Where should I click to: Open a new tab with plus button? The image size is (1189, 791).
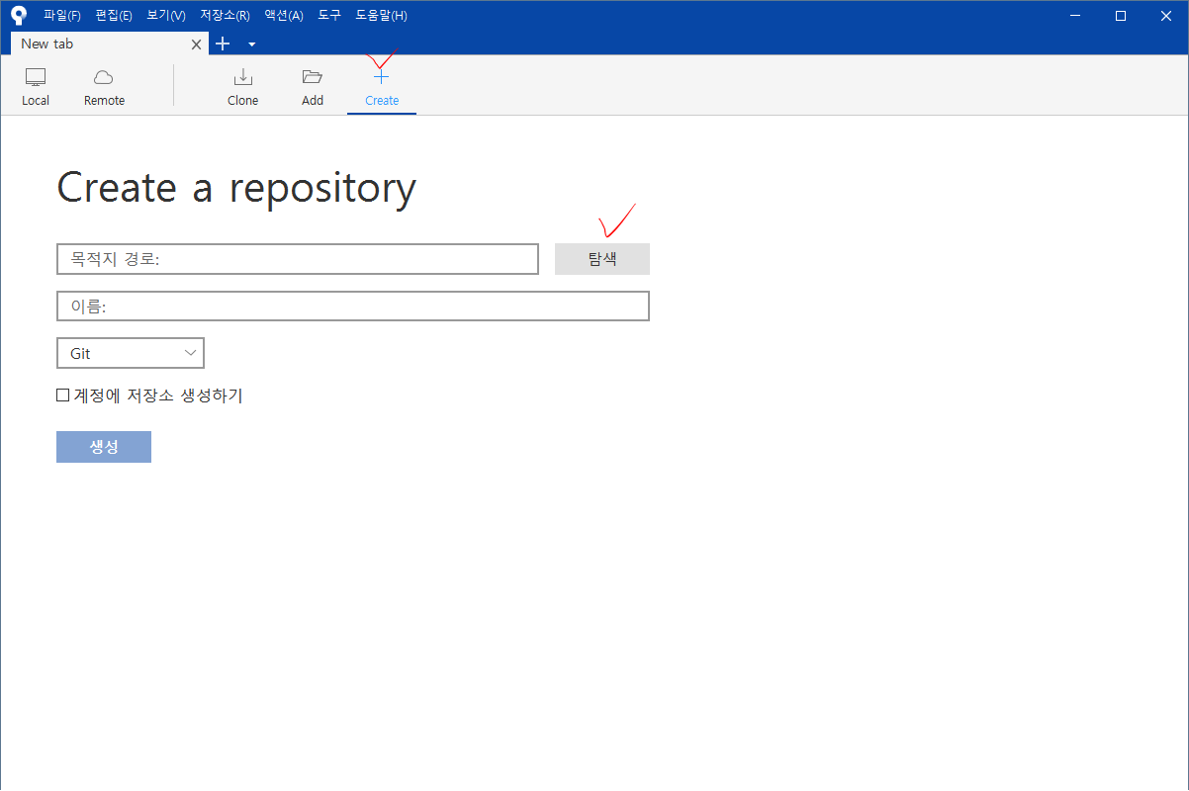[x=223, y=44]
